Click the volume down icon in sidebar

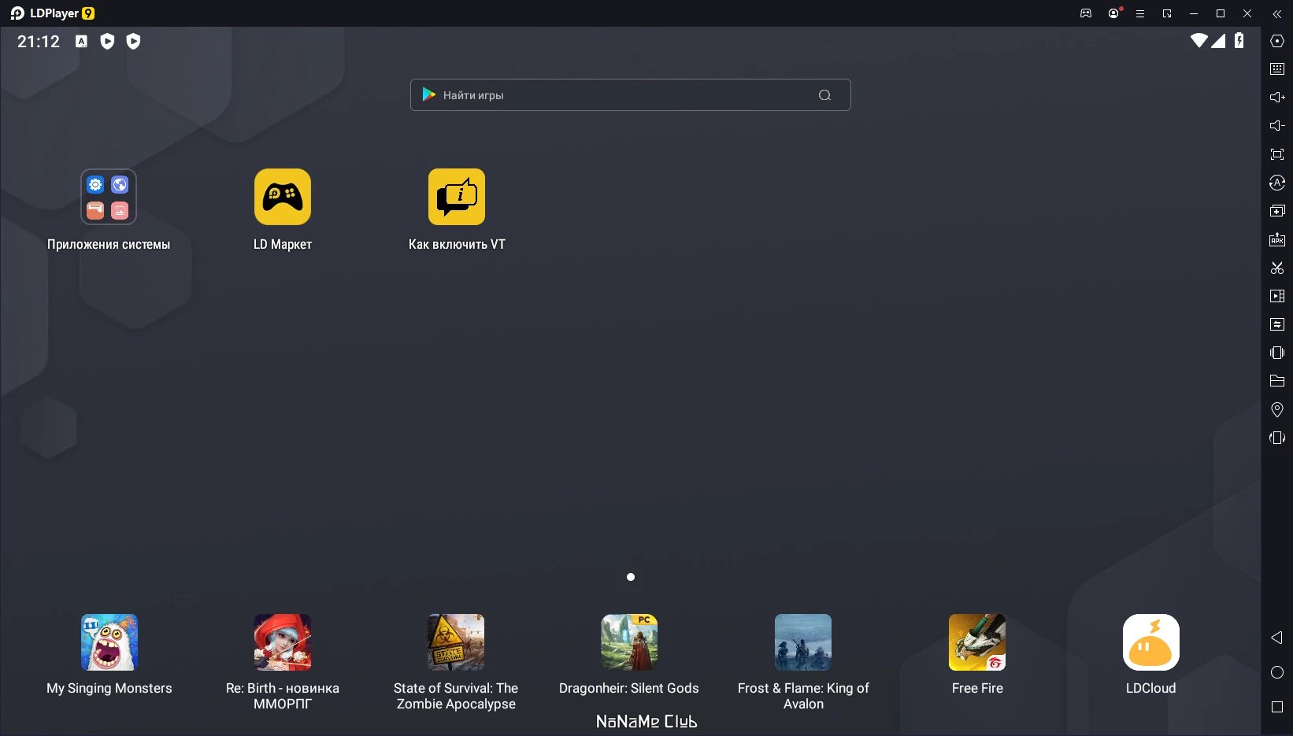pyautogui.click(x=1277, y=126)
